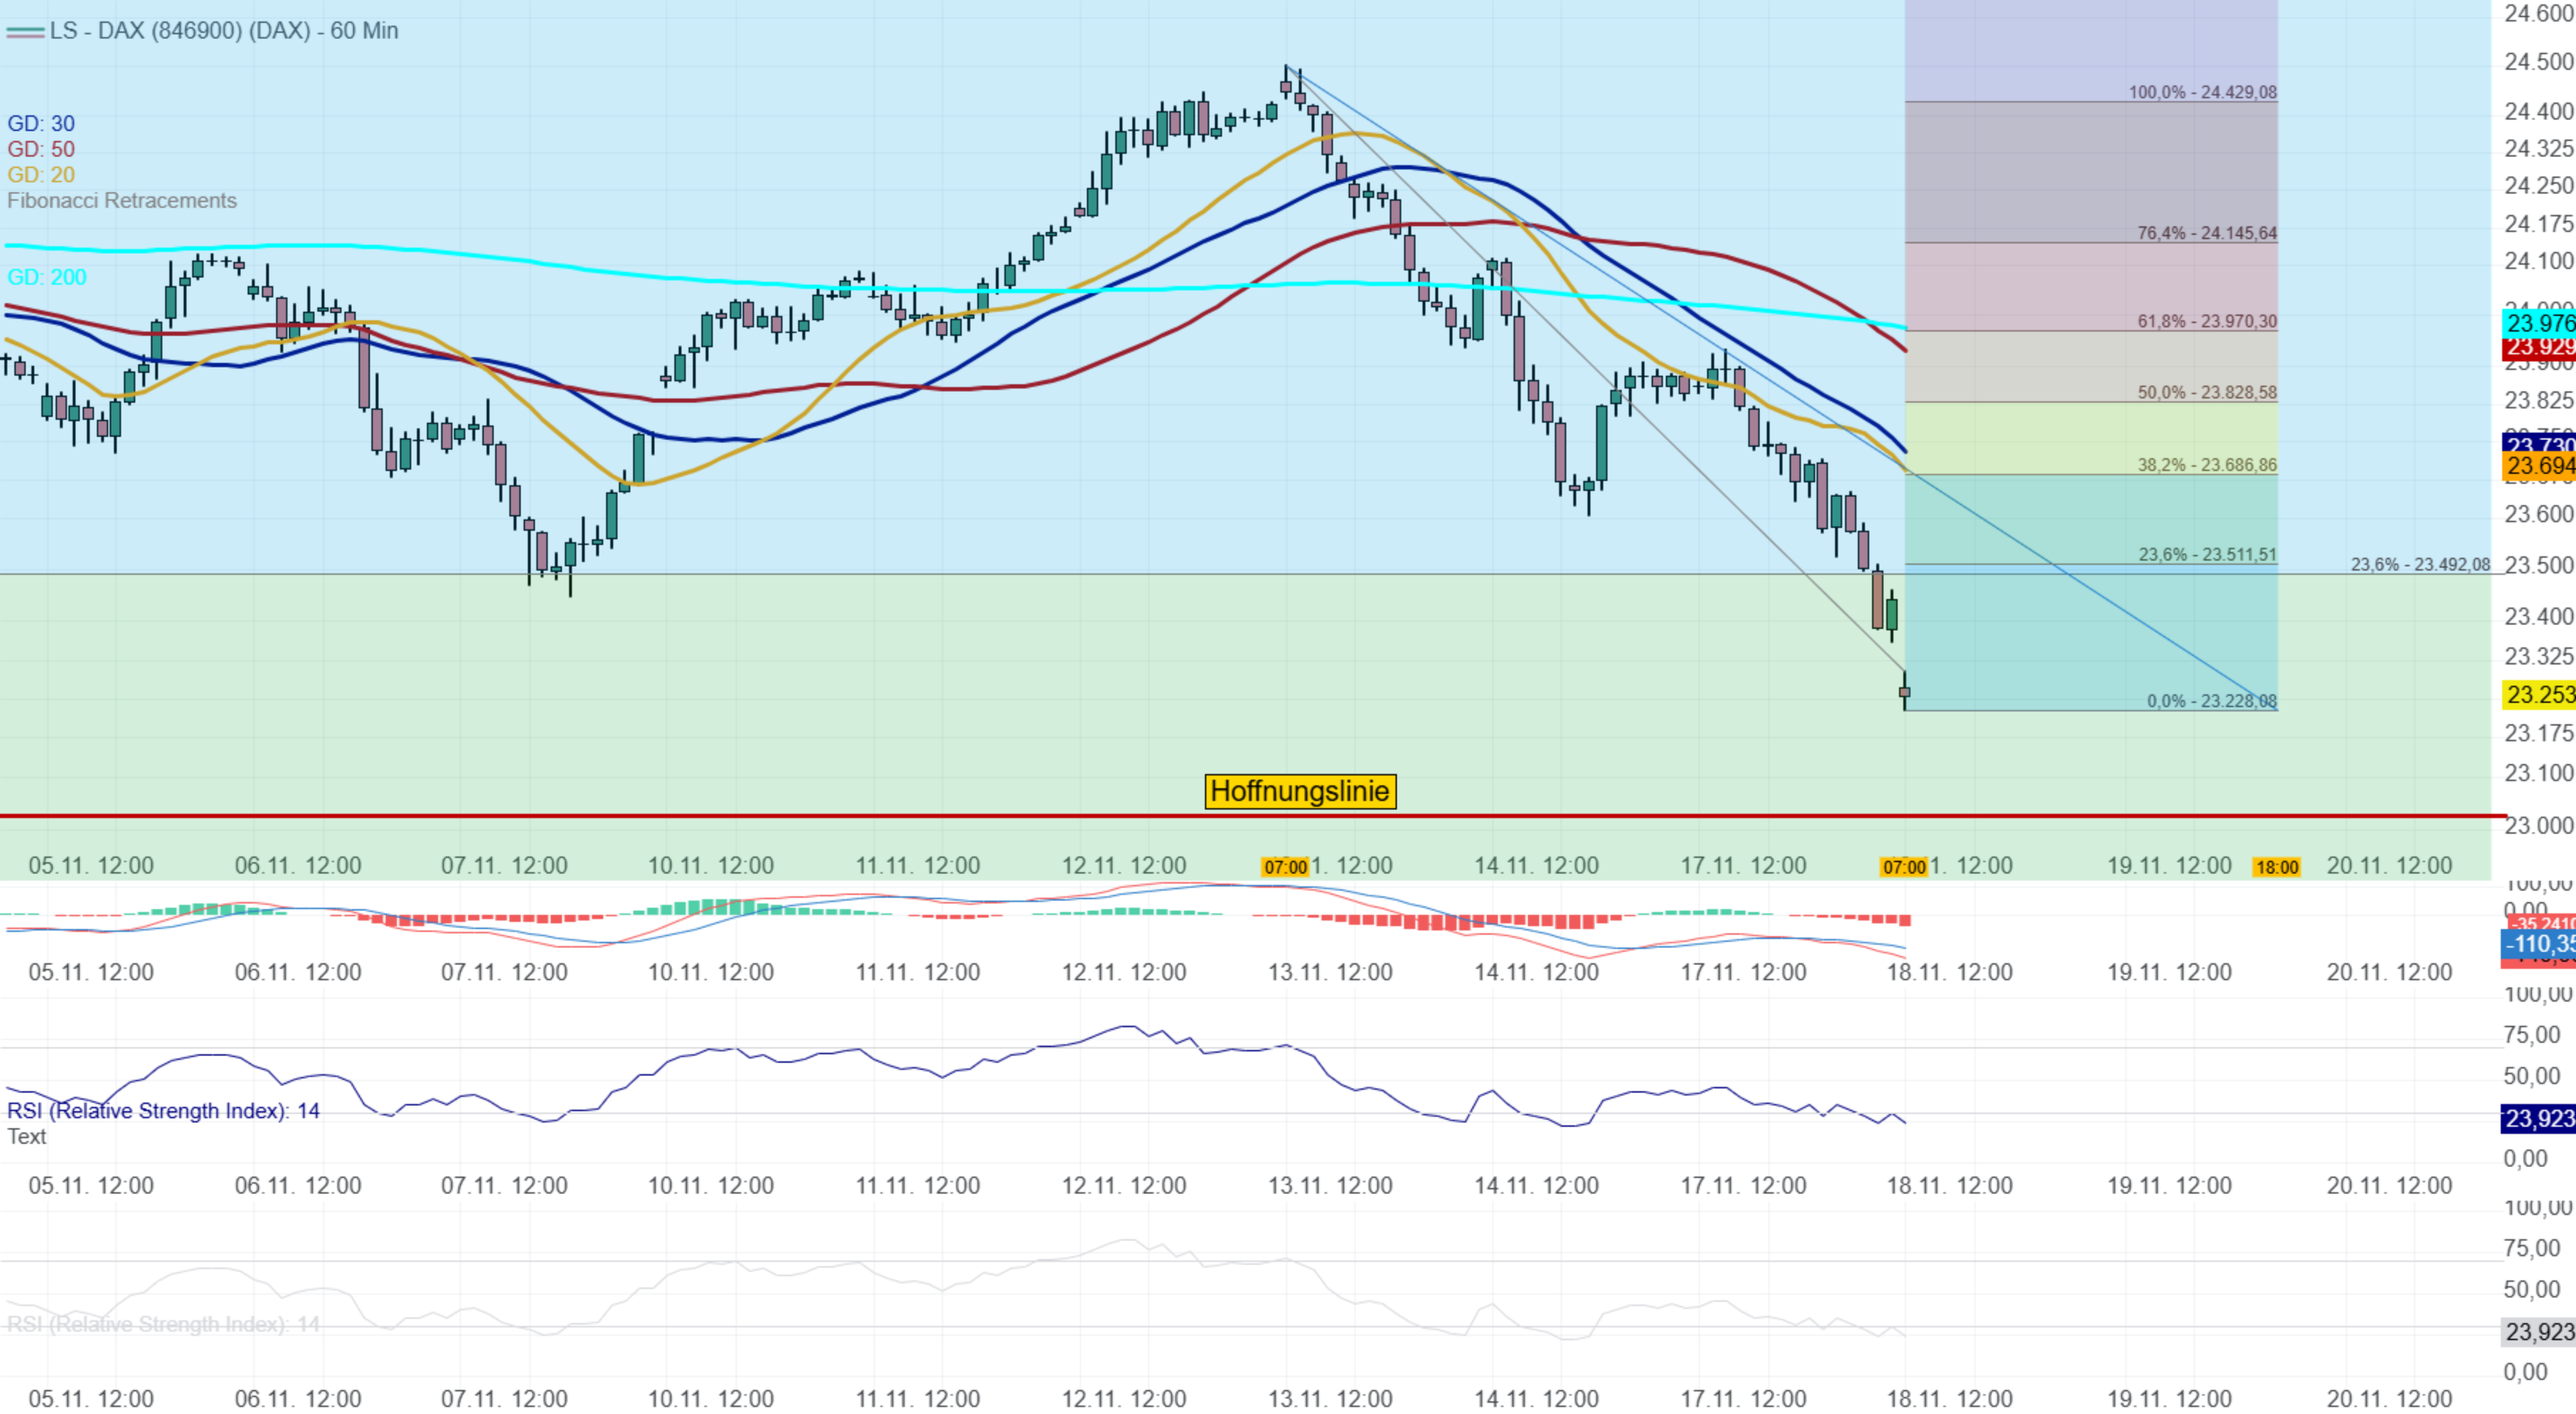2576x1414 pixels.
Task: Click the cyan GD: 200 label
Action: tap(47, 277)
